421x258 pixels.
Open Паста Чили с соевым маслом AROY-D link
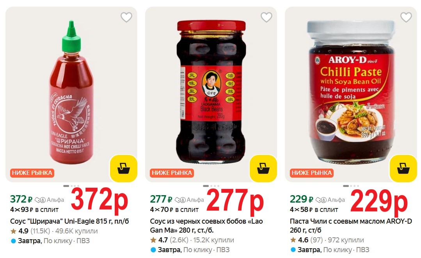pyautogui.click(x=351, y=226)
